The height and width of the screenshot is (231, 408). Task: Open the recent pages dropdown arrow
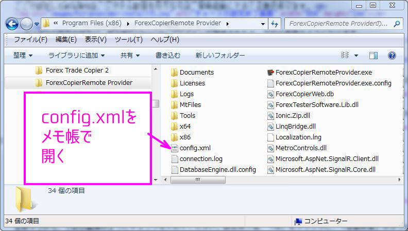tap(37, 24)
